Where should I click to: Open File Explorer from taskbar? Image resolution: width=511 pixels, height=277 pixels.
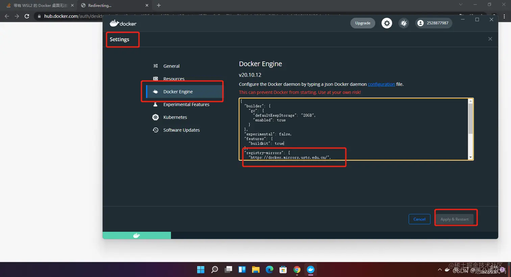point(256,270)
